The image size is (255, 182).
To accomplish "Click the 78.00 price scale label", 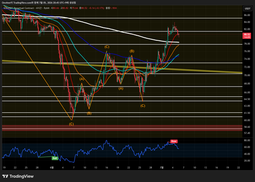I will (247, 44).
